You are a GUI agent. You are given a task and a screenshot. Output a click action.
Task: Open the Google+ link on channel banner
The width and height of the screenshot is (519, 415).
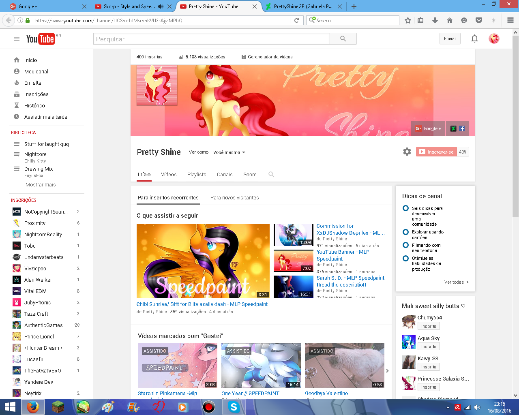click(428, 128)
